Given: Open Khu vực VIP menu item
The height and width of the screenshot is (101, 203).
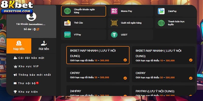Looking at the screenshot, I should [26, 66].
